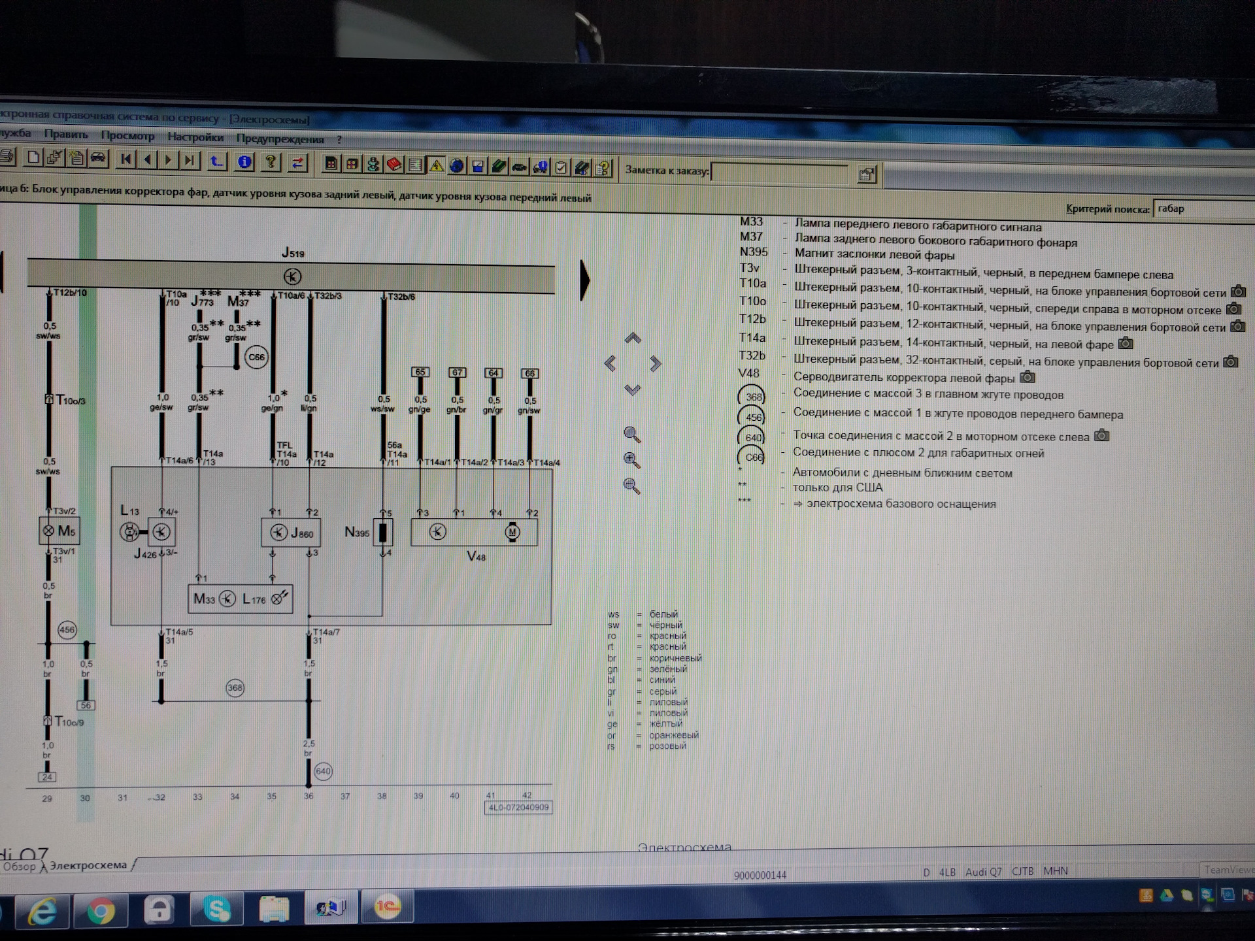
Task: Click the yellow question mark help icon
Action: tap(271, 162)
